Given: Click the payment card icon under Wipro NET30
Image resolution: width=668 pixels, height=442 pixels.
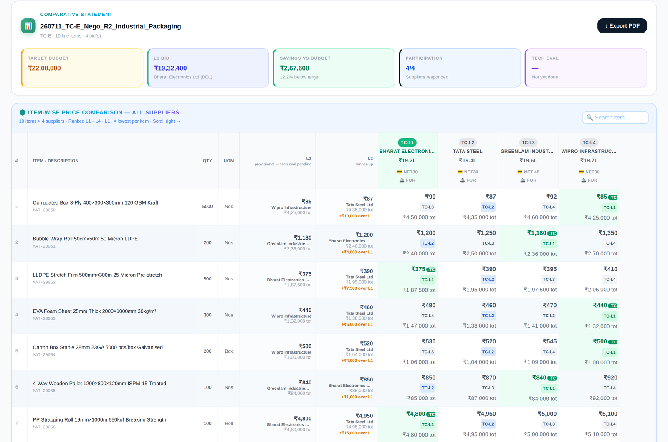Looking at the screenshot, I should [581, 172].
